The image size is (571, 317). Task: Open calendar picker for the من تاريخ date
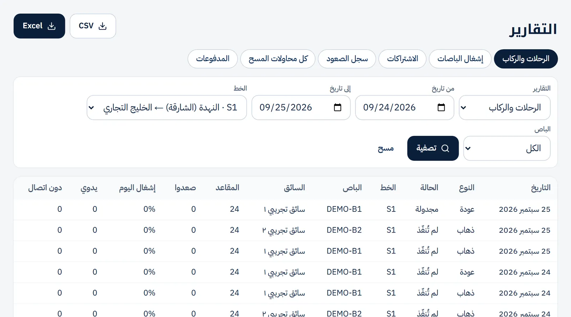[441, 107]
